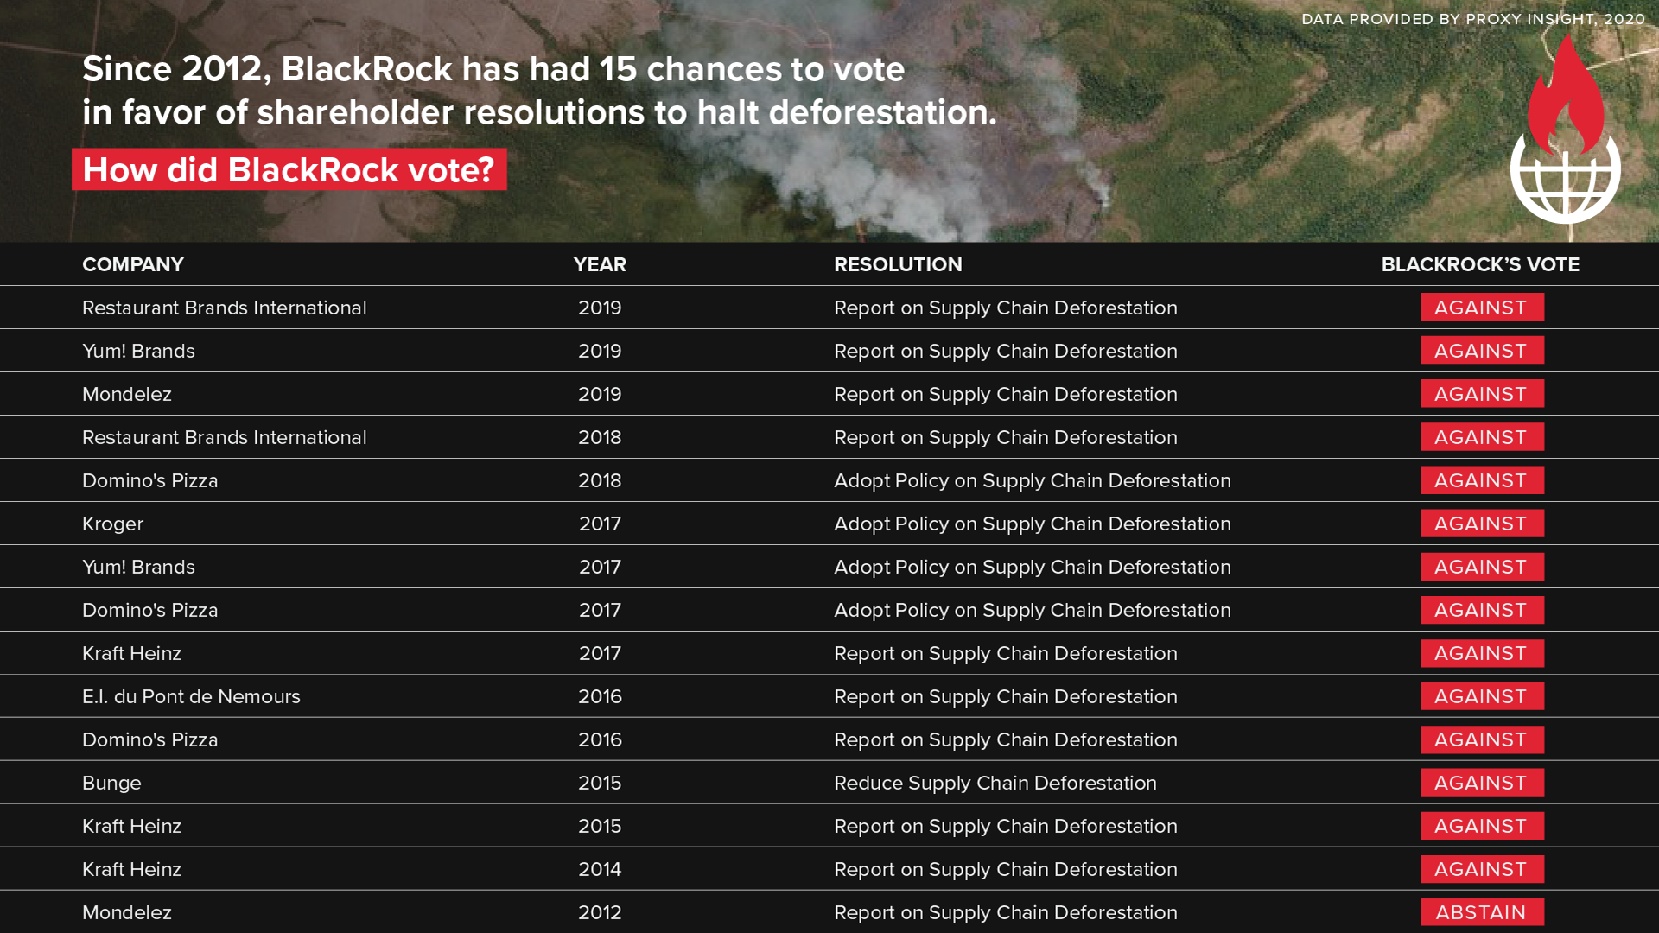Select the company name 'Bunge'
This screenshot has height=933, width=1659.
coord(111,784)
